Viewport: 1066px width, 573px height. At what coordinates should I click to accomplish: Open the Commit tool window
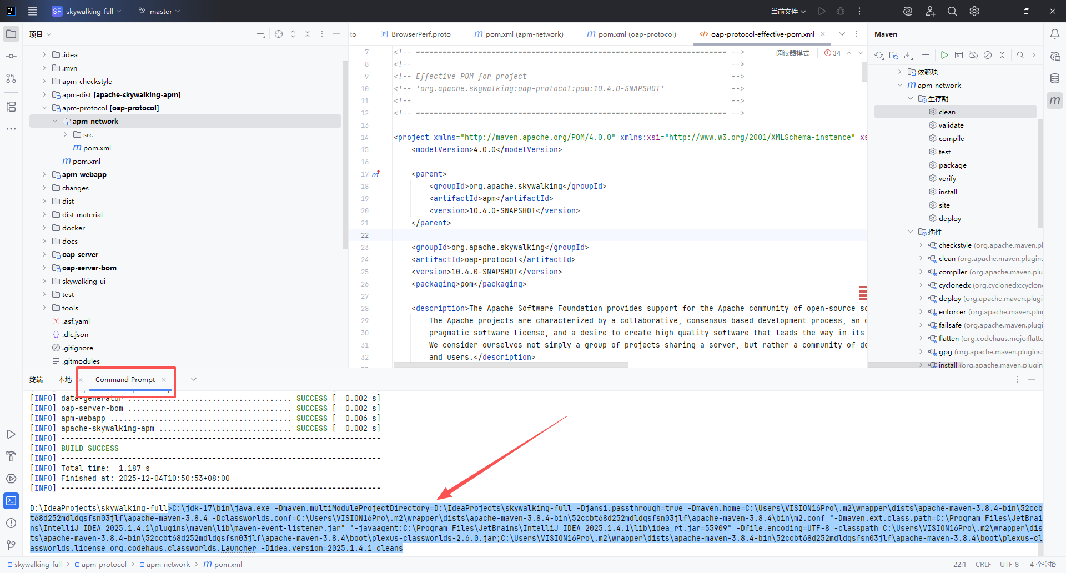pyautogui.click(x=11, y=56)
